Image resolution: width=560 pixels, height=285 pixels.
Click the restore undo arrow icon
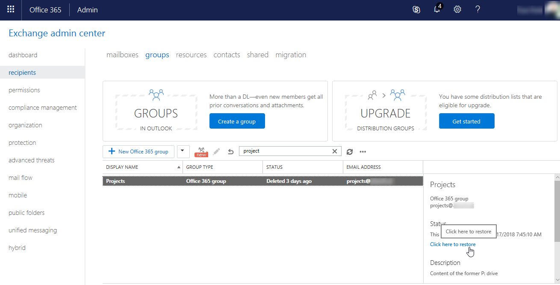pyautogui.click(x=231, y=151)
